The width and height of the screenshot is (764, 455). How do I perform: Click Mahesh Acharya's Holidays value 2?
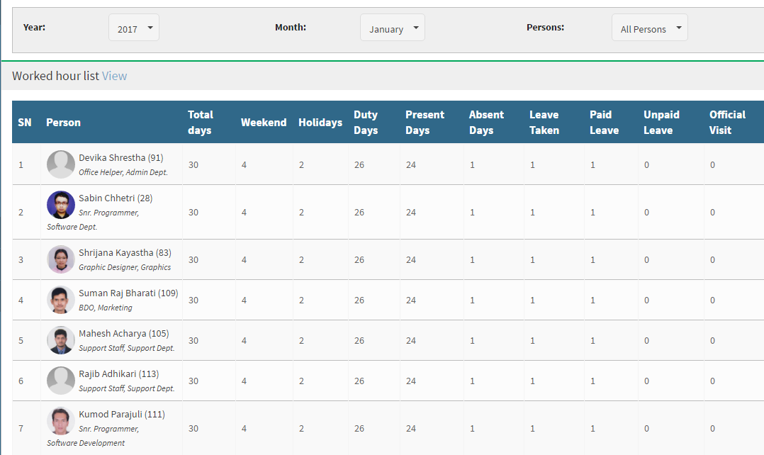coord(302,341)
